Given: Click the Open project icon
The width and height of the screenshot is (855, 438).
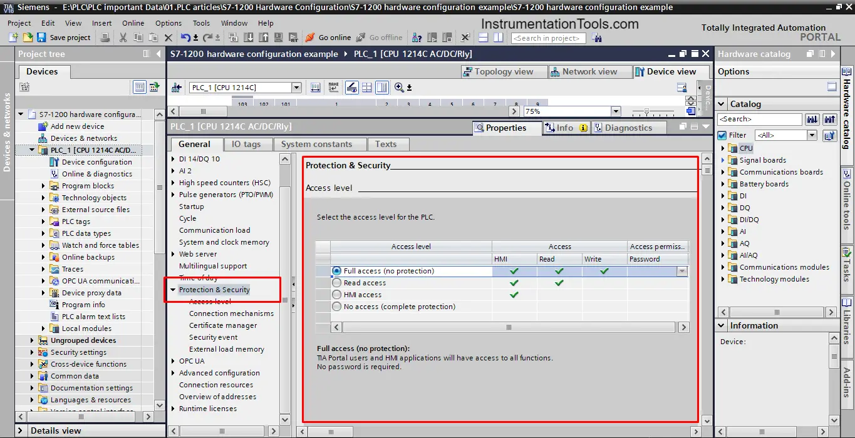Looking at the screenshot, I should coord(28,38).
